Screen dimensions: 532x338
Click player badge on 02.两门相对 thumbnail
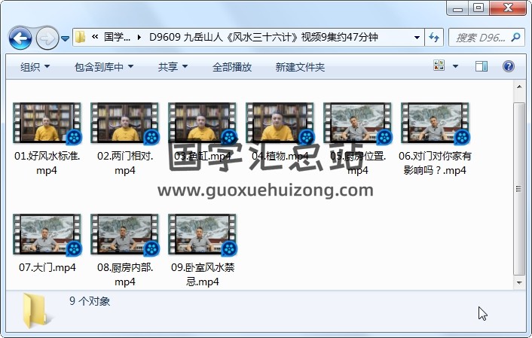(x=151, y=137)
